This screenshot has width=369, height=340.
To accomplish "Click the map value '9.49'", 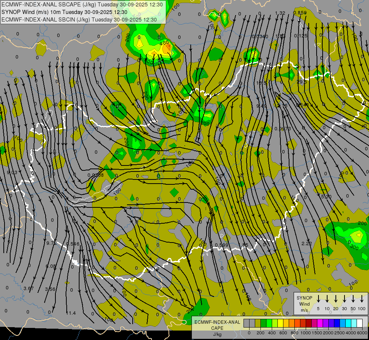I will [x=262, y=106].
